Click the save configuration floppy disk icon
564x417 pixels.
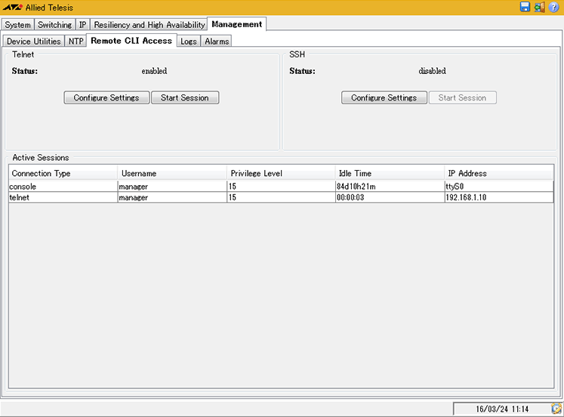pyautogui.click(x=525, y=7)
